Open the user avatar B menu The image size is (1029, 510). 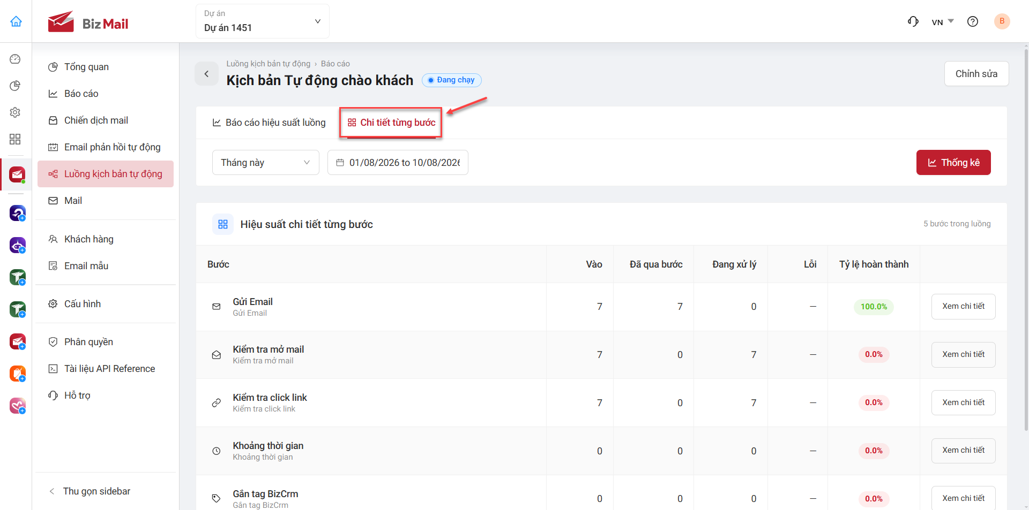pyautogui.click(x=1002, y=21)
